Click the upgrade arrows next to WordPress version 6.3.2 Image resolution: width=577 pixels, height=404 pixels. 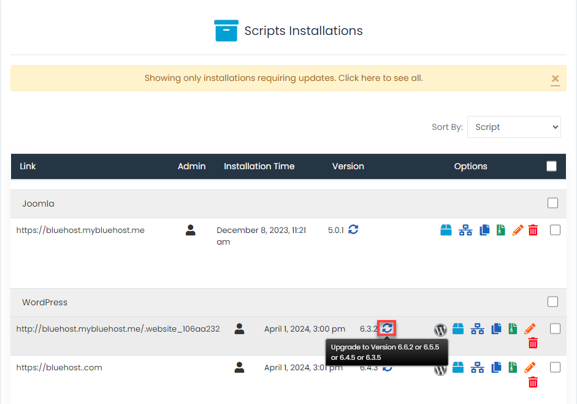(x=386, y=329)
